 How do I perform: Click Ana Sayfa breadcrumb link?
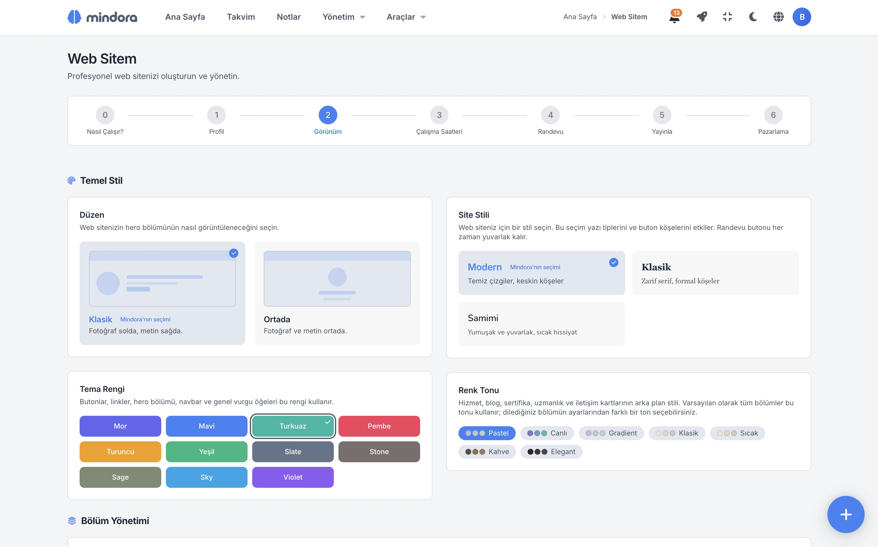[x=580, y=17]
